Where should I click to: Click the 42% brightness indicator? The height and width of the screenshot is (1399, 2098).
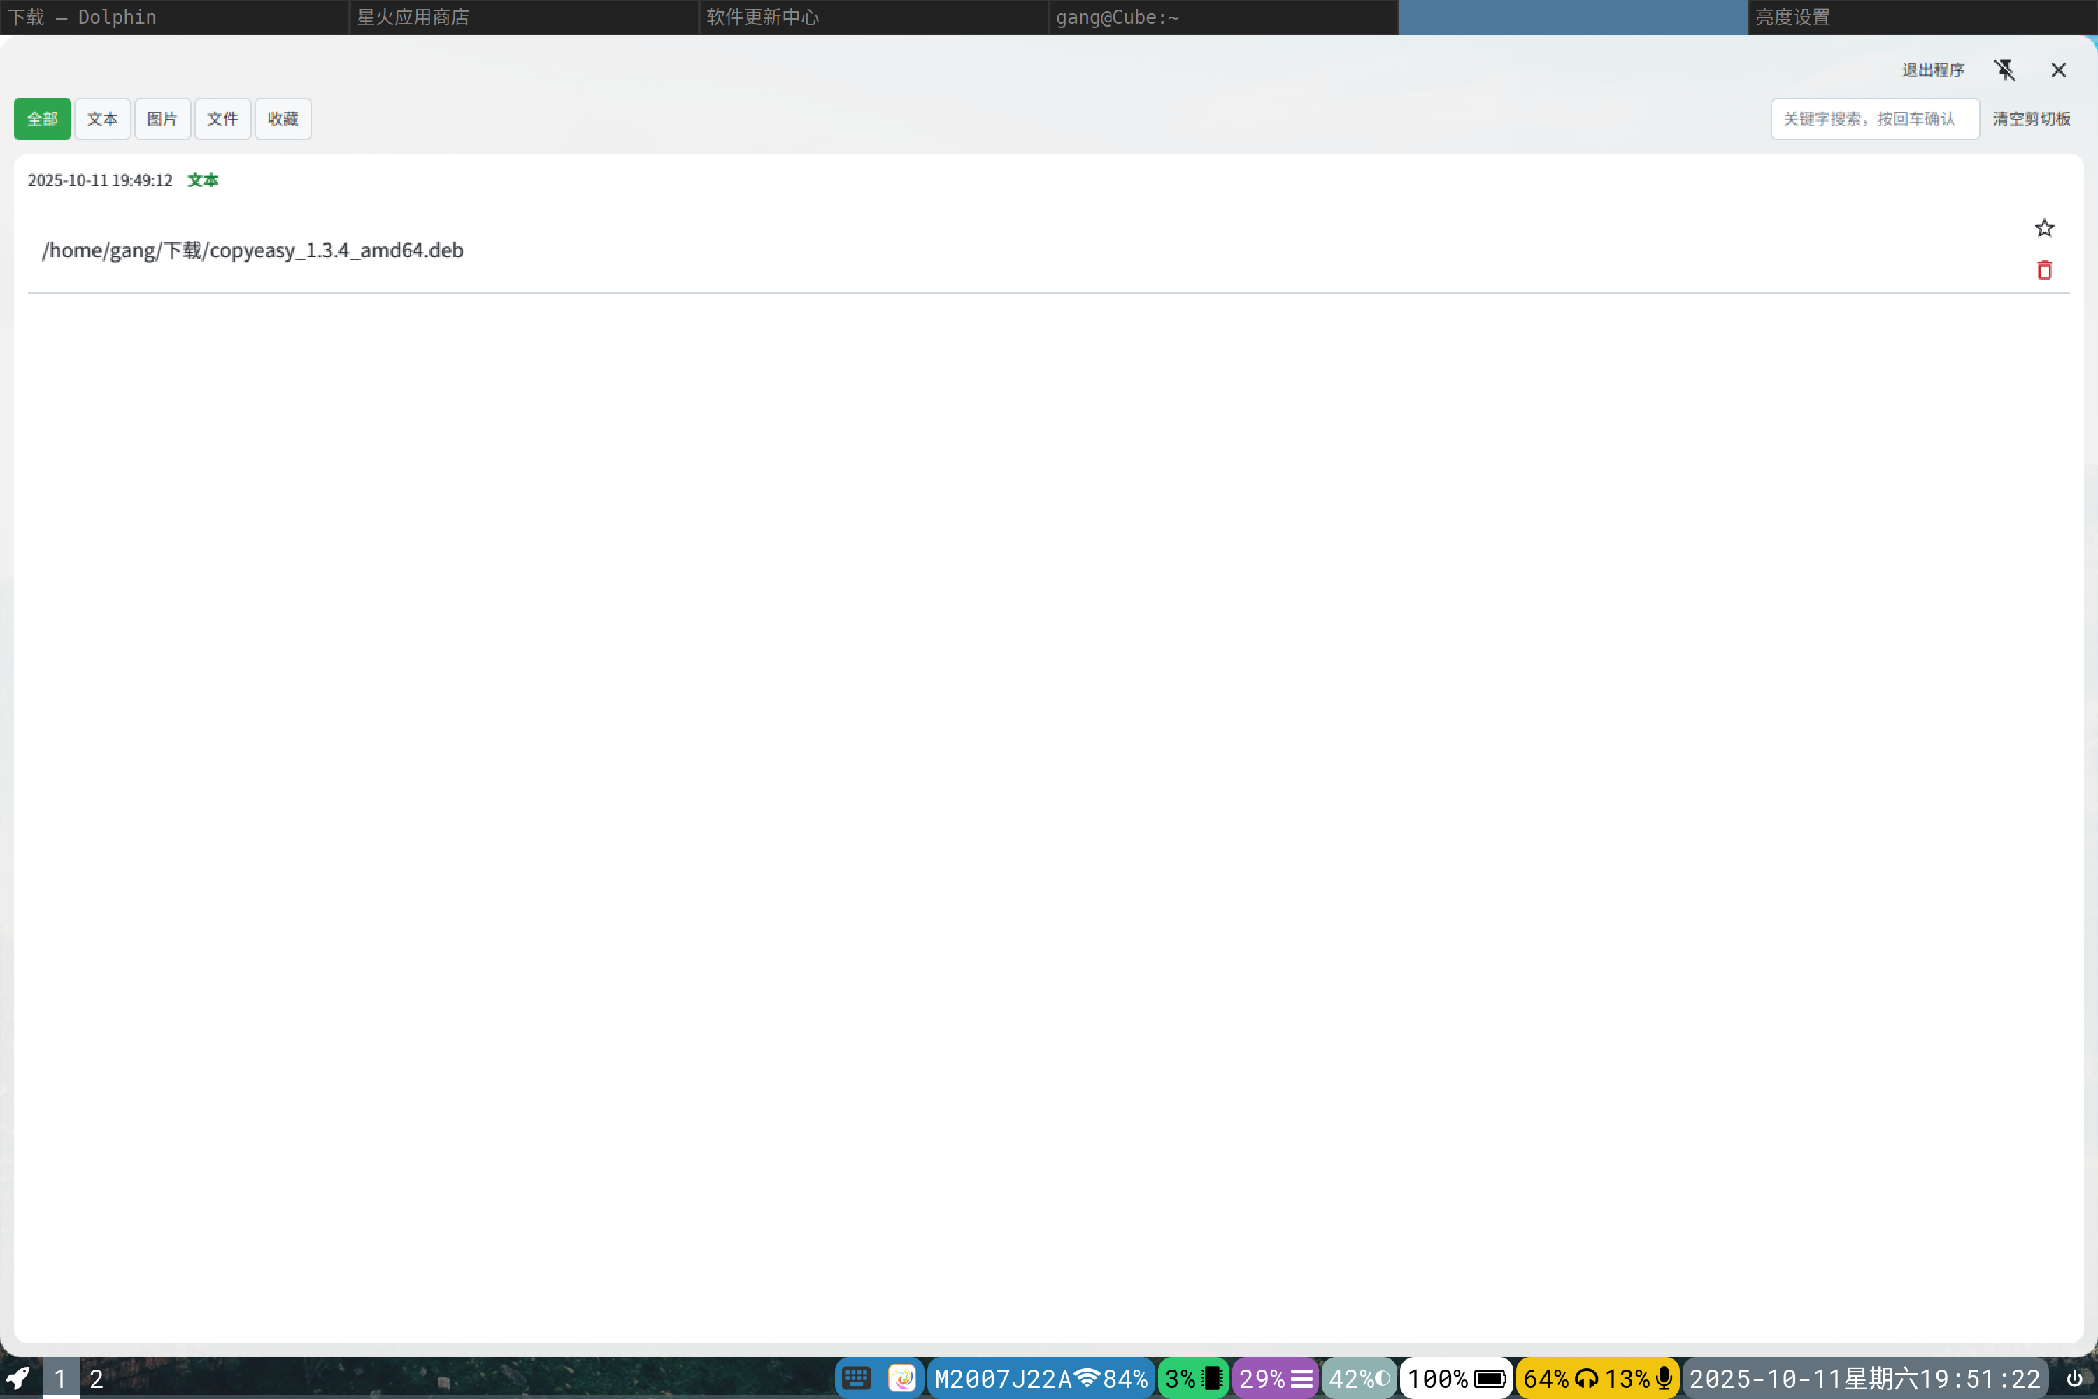pos(1360,1379)
